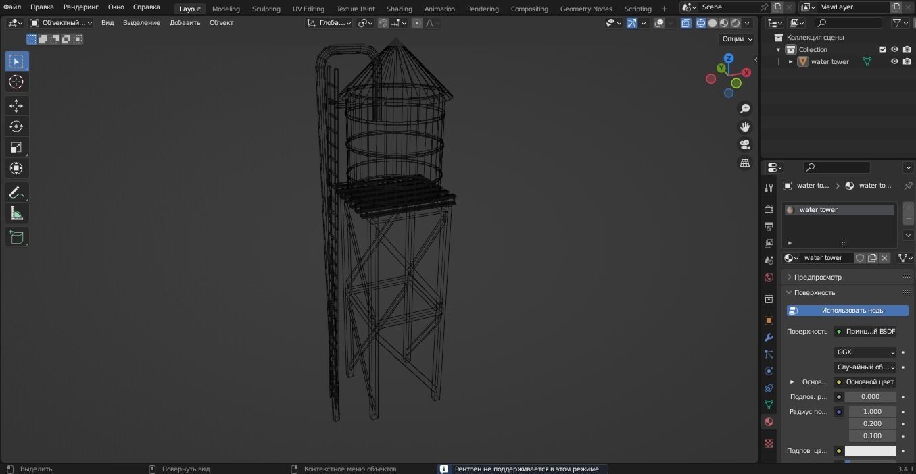This screenshot has width=916, height=474.
Task: Select the Measure tool
Action: [17, 214]
